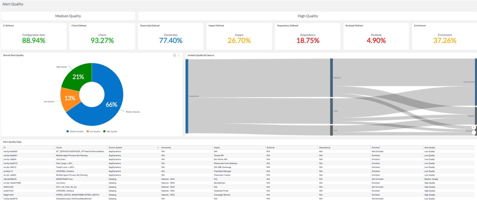
Task: Click the orange 13% donut slice
Action: (x=70, y=98)
